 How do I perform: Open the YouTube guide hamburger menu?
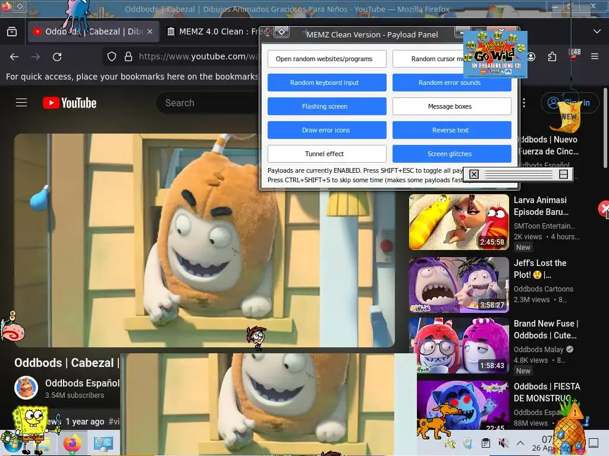(21, 102)
